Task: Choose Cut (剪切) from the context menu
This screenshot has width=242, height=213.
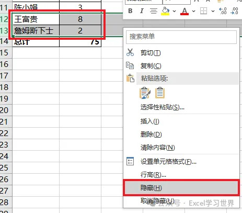Action: tap(181, 53)
